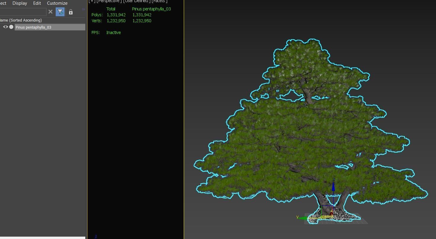
Task: Clear the Scene Explorer search with X icon
Action: [x=50, y=12]
